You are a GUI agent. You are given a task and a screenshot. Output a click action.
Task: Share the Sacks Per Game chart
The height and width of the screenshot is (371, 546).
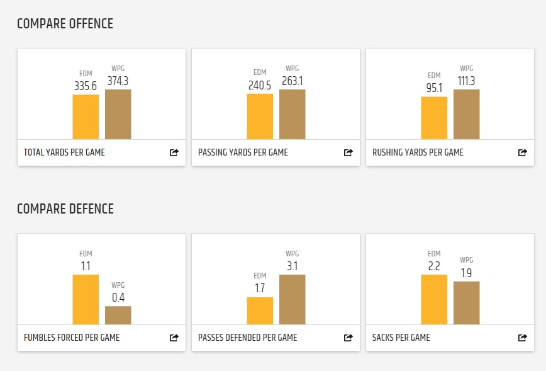pos(522,338)
